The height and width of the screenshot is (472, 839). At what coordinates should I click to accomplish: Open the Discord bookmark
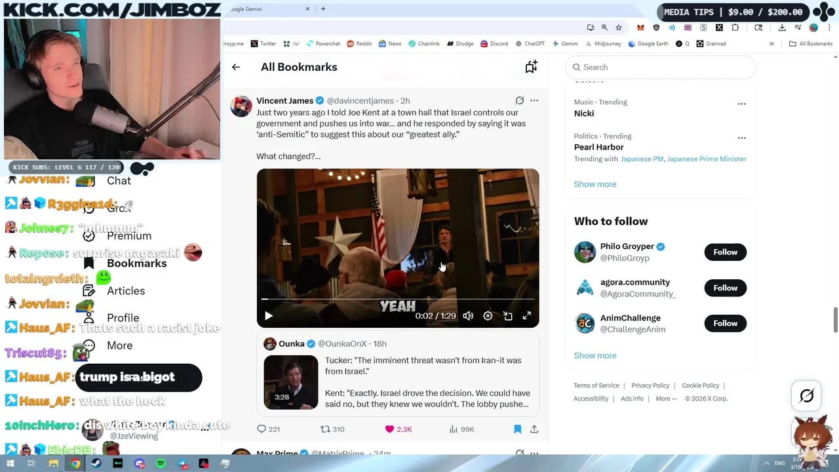(x=494, y=44)
